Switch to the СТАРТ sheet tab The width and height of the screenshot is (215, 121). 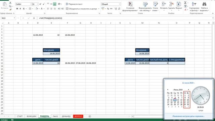click(x=20, y=116)
